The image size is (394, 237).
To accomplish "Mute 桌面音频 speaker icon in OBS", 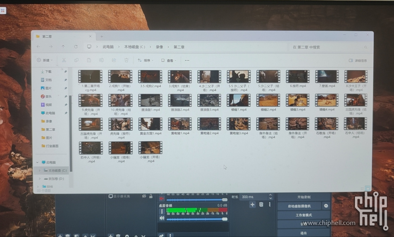I will click(162, 218).
